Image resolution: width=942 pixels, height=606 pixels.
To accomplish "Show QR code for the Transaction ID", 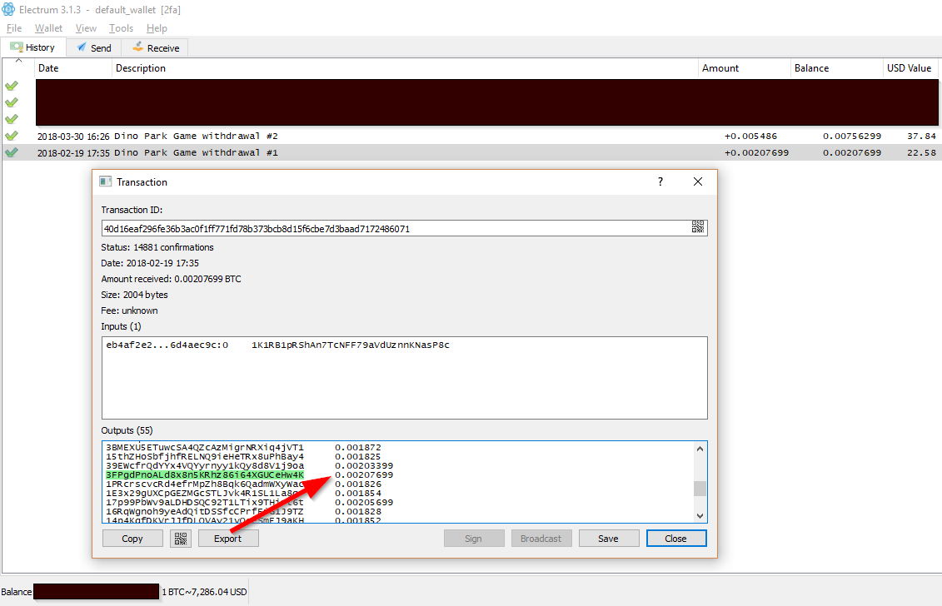I will click(697, 227).
